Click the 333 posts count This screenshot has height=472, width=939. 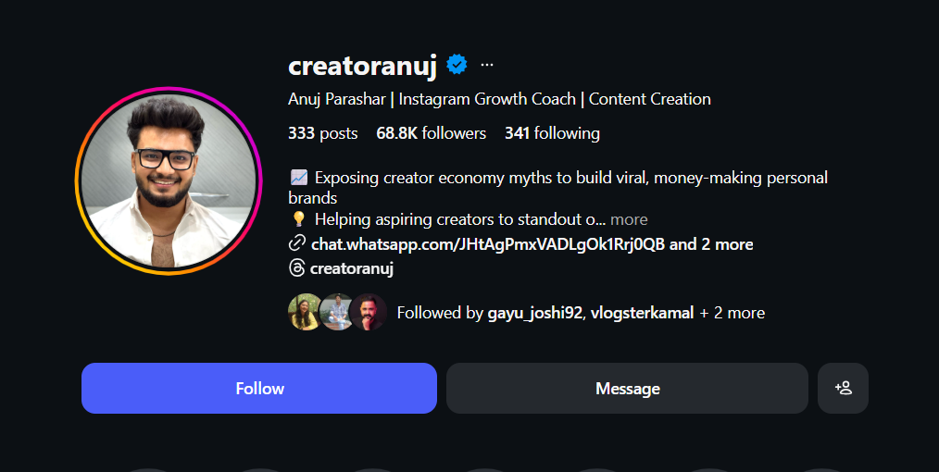point(322,133)
